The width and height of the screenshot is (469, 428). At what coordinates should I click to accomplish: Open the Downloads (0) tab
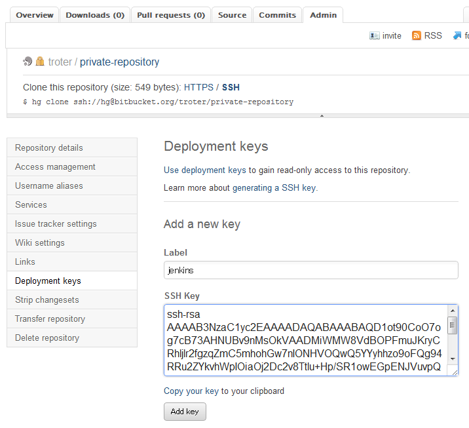[95, 15]
